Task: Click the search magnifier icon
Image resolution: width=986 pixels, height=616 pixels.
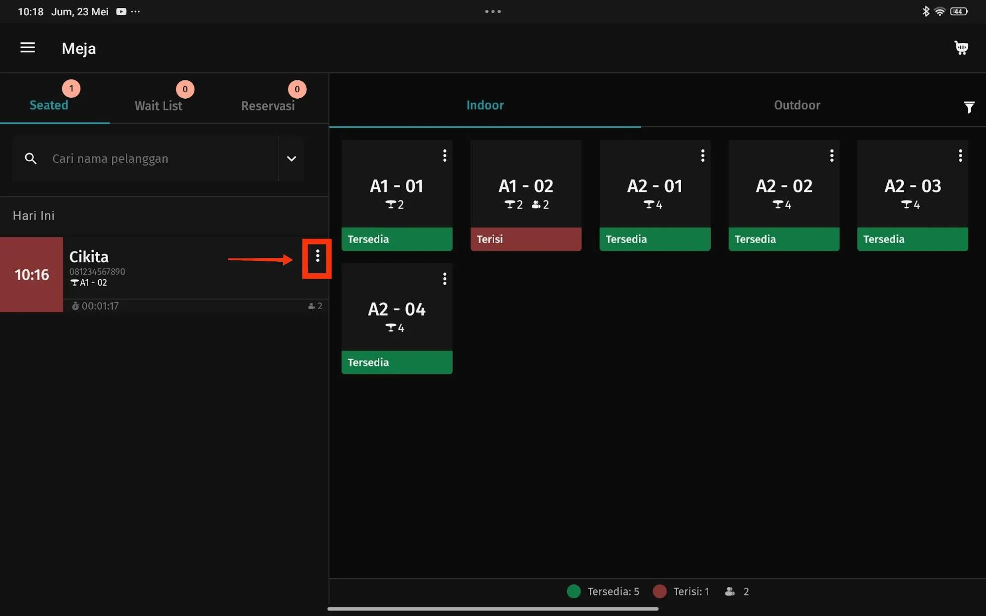Action: (31, 159)
